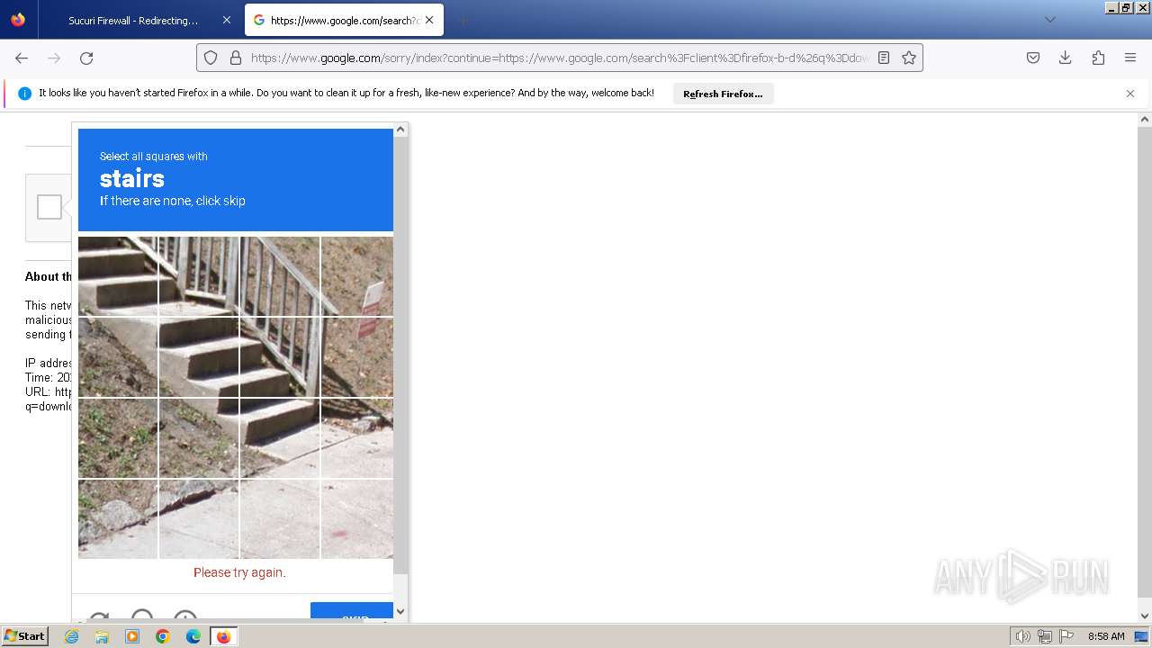The width and height of the screenshot is (1152, 648).
Task: Tick the reCAPTCHA checkbox
Action: (x=49, y=207)
